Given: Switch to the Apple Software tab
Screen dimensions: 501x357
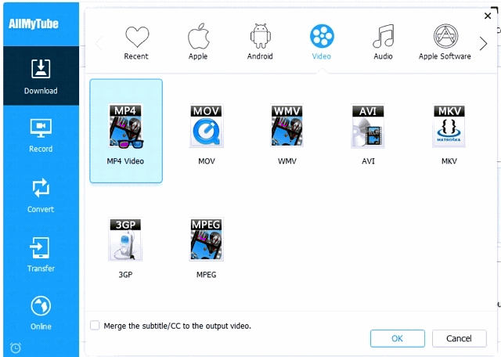Looking at the screenshot, I should pyautogui.click(x=445, y=41).
